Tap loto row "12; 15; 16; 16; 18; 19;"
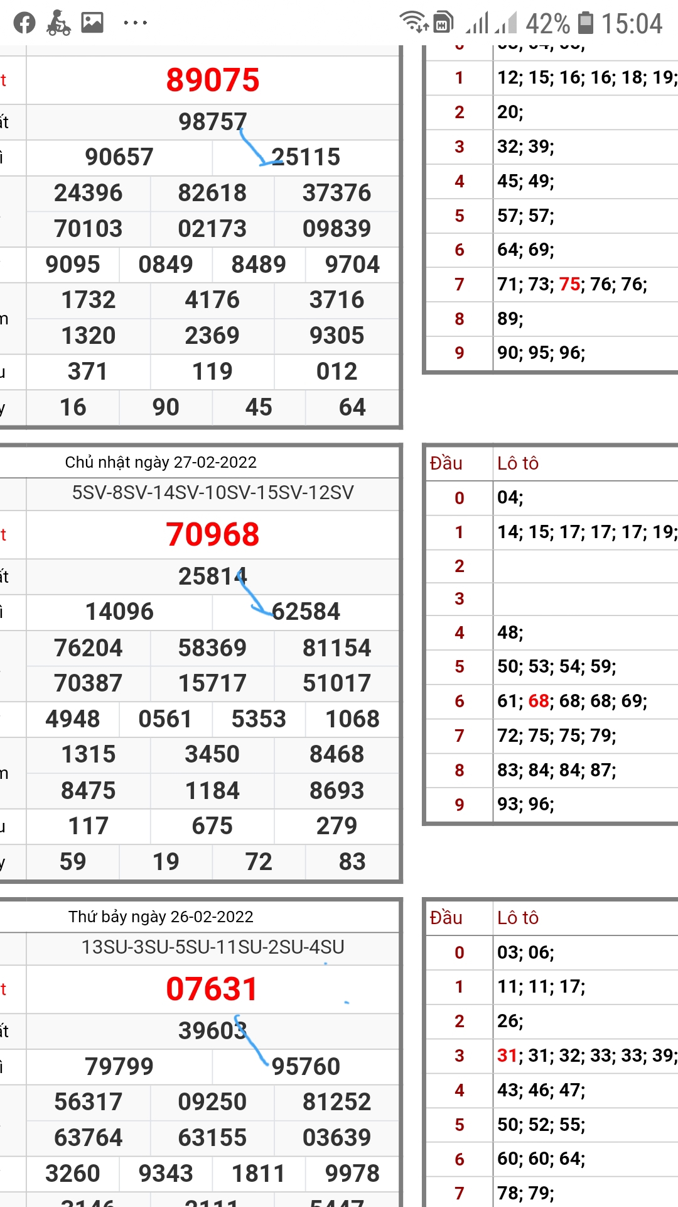The width and height of the screenshot is (678, 1207). coord(588,78)
